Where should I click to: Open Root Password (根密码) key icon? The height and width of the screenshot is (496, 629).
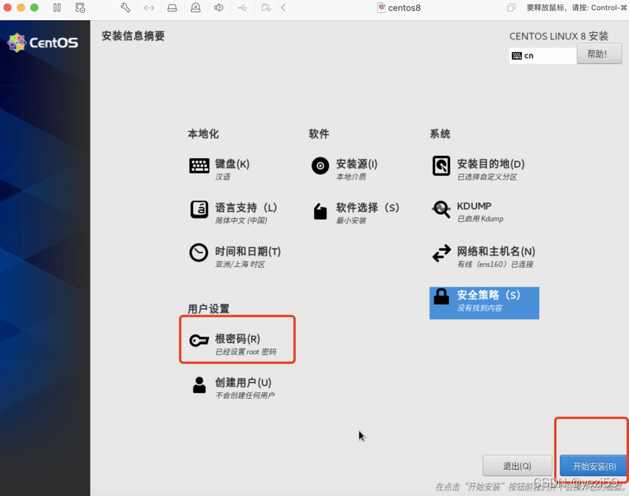pos(199,340)
